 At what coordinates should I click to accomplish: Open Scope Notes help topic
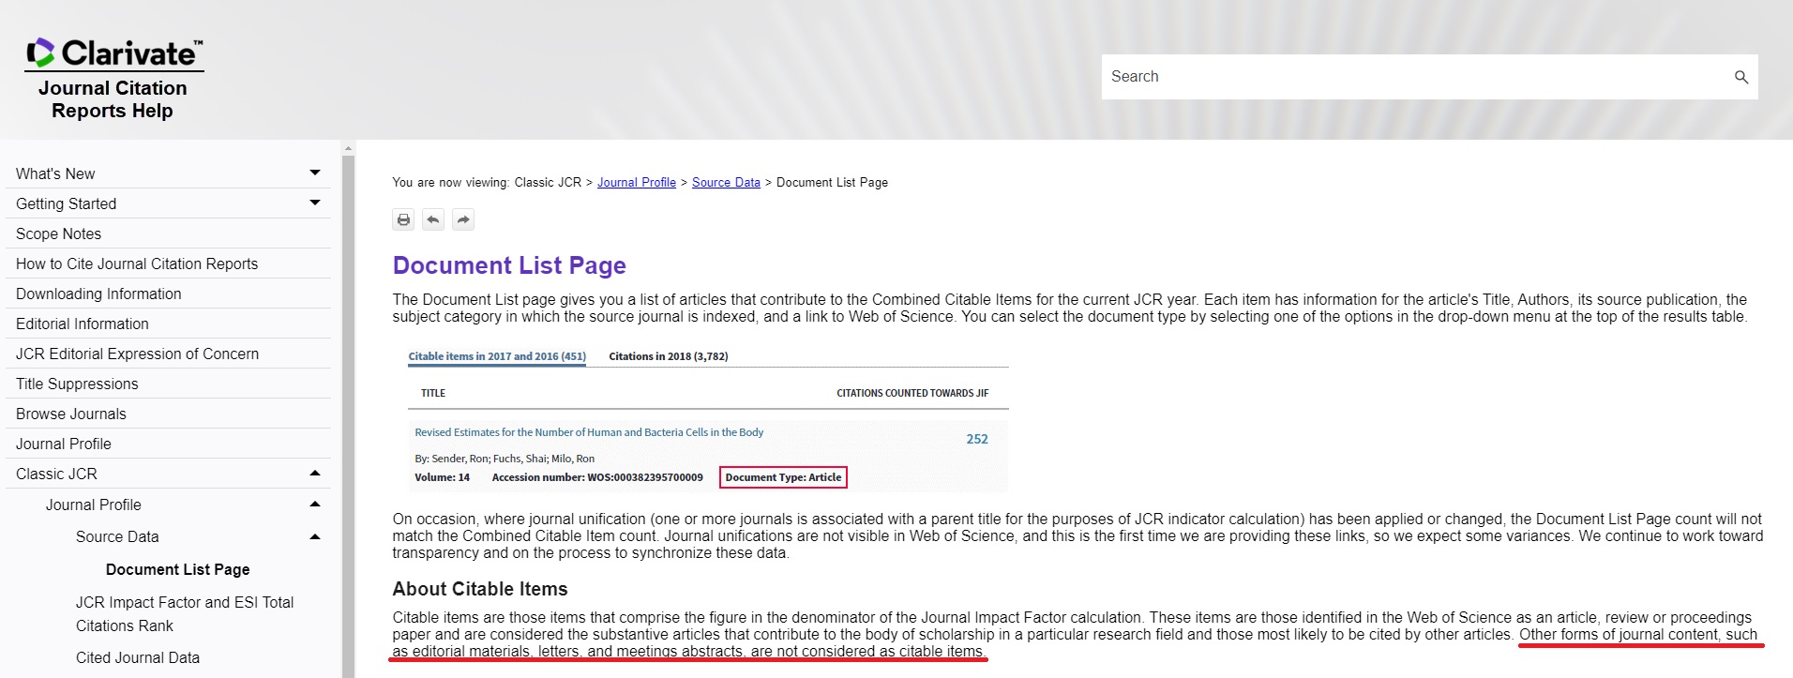pyautogui.click(x=58, y=234)
